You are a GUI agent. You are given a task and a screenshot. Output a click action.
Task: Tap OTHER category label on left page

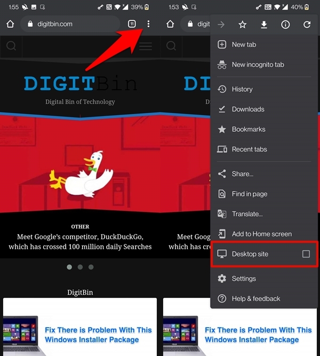[x=80, y=227]
